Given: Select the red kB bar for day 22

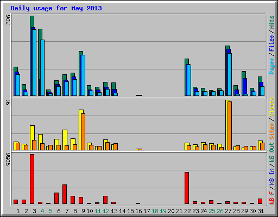Looking at the screenshot, I should point(187,188).
